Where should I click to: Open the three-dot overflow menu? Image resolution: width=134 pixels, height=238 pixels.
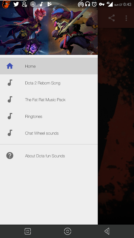tap(126, 18)
